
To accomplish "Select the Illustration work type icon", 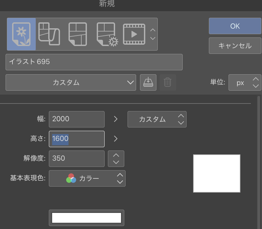I will (21, 34).
